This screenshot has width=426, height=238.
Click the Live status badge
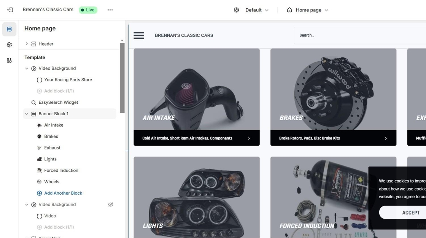pyautogui.click(x=88, y=10)
